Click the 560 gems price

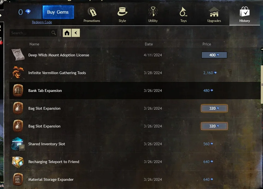(x=208, y=144)
